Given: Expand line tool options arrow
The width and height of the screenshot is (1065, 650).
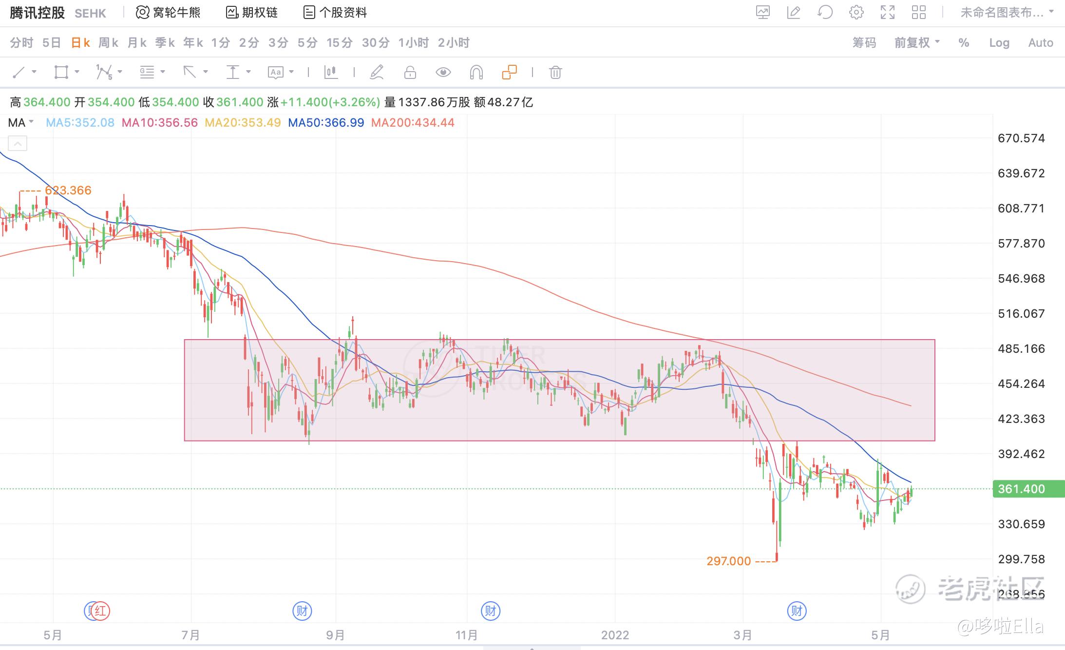Looking at the screenshot, I should (34, 72).
